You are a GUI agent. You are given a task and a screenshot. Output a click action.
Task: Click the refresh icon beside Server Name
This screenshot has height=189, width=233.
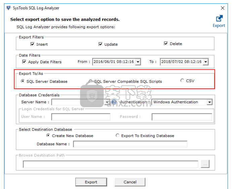pos(114,102)
